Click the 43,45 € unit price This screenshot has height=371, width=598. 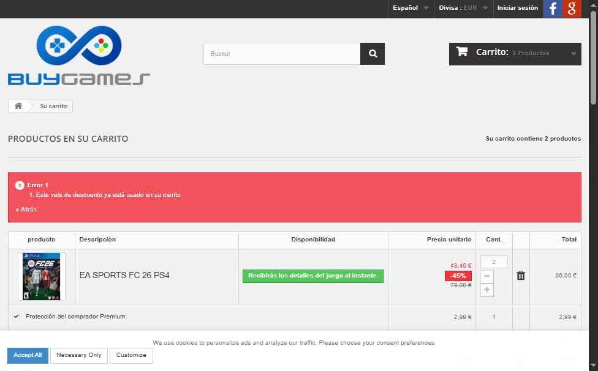click(x=461, y=266)
